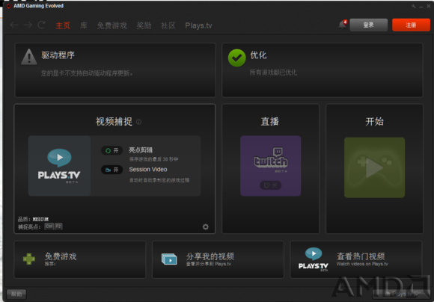Viewport: 434px width, 302px height.
Task: Click the driver warning triangle icon
Action: click(28, 57)
